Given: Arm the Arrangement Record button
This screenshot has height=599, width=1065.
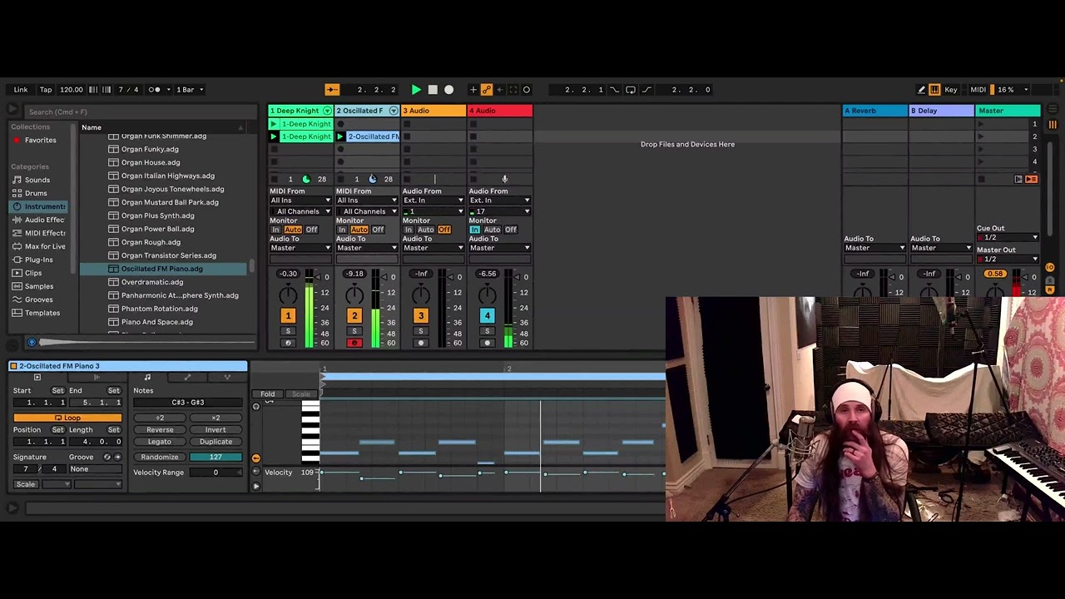Looking at the screenshot, I should (x=449, y=89).
